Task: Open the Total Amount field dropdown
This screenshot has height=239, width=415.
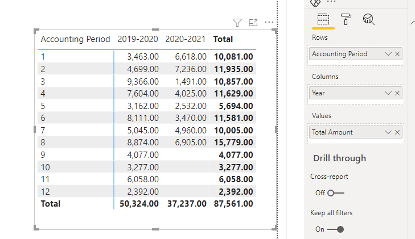Action: point(388,132)
